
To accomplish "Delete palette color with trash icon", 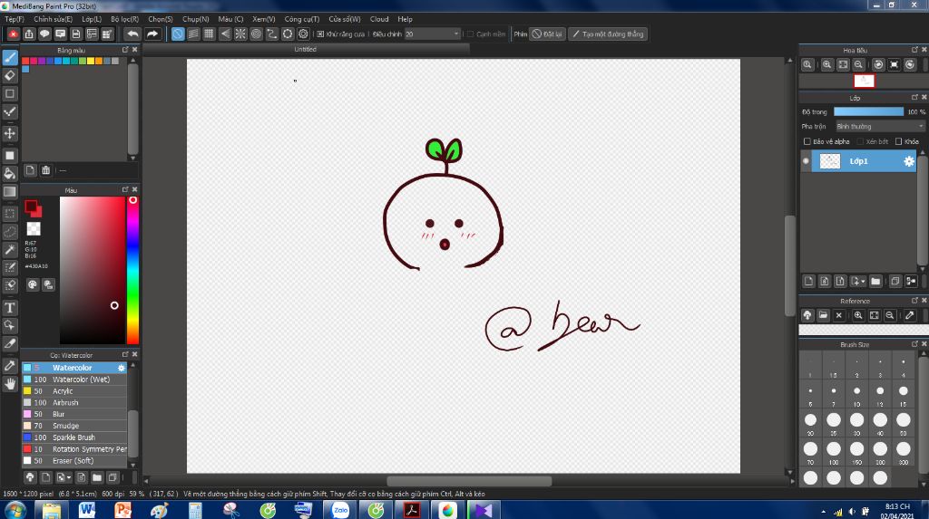I will click(45, 170).
